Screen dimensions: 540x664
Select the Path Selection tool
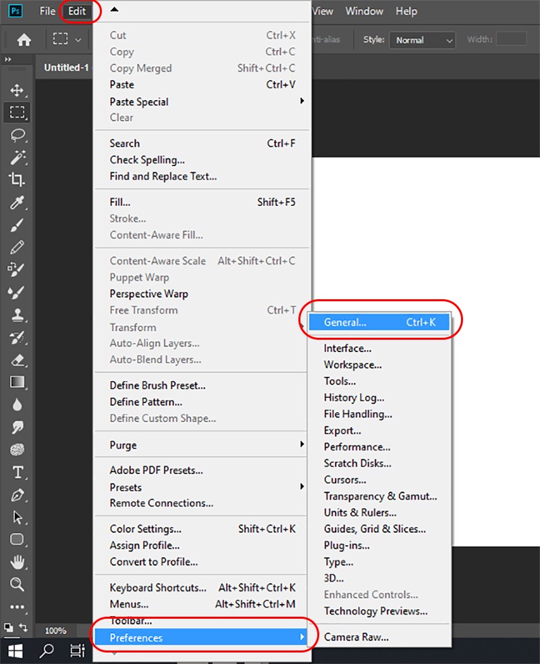point(17,517)
